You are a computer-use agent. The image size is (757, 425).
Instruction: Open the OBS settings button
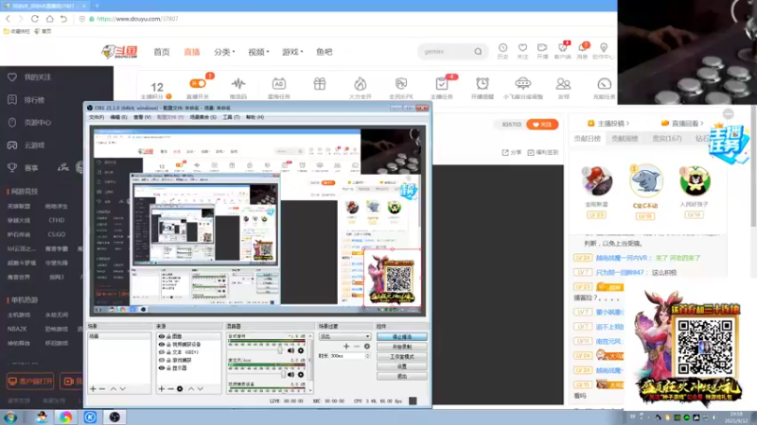point(401,366)
